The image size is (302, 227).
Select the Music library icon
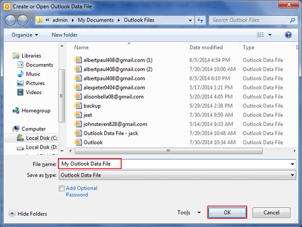(21, 74)
